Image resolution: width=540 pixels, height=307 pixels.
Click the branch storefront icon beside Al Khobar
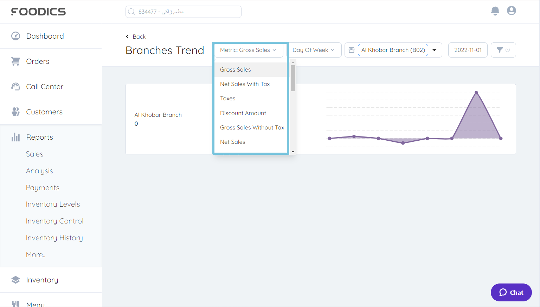351,50
